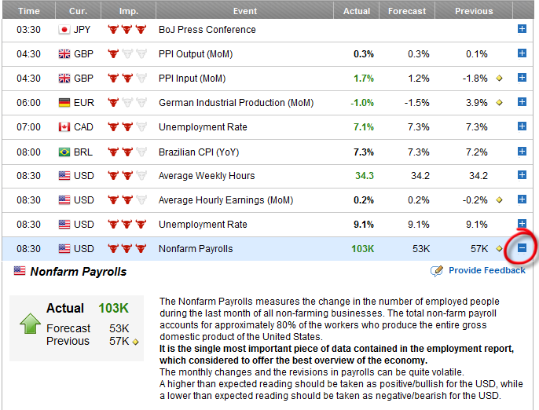Expand German Industrial Production details
539x410 pixels.
pyautogui.click(x=522, y=102)
